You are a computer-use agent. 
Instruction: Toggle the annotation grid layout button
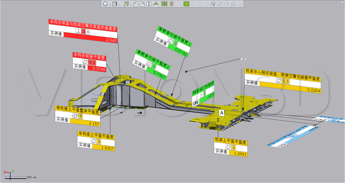coord(164,4)
